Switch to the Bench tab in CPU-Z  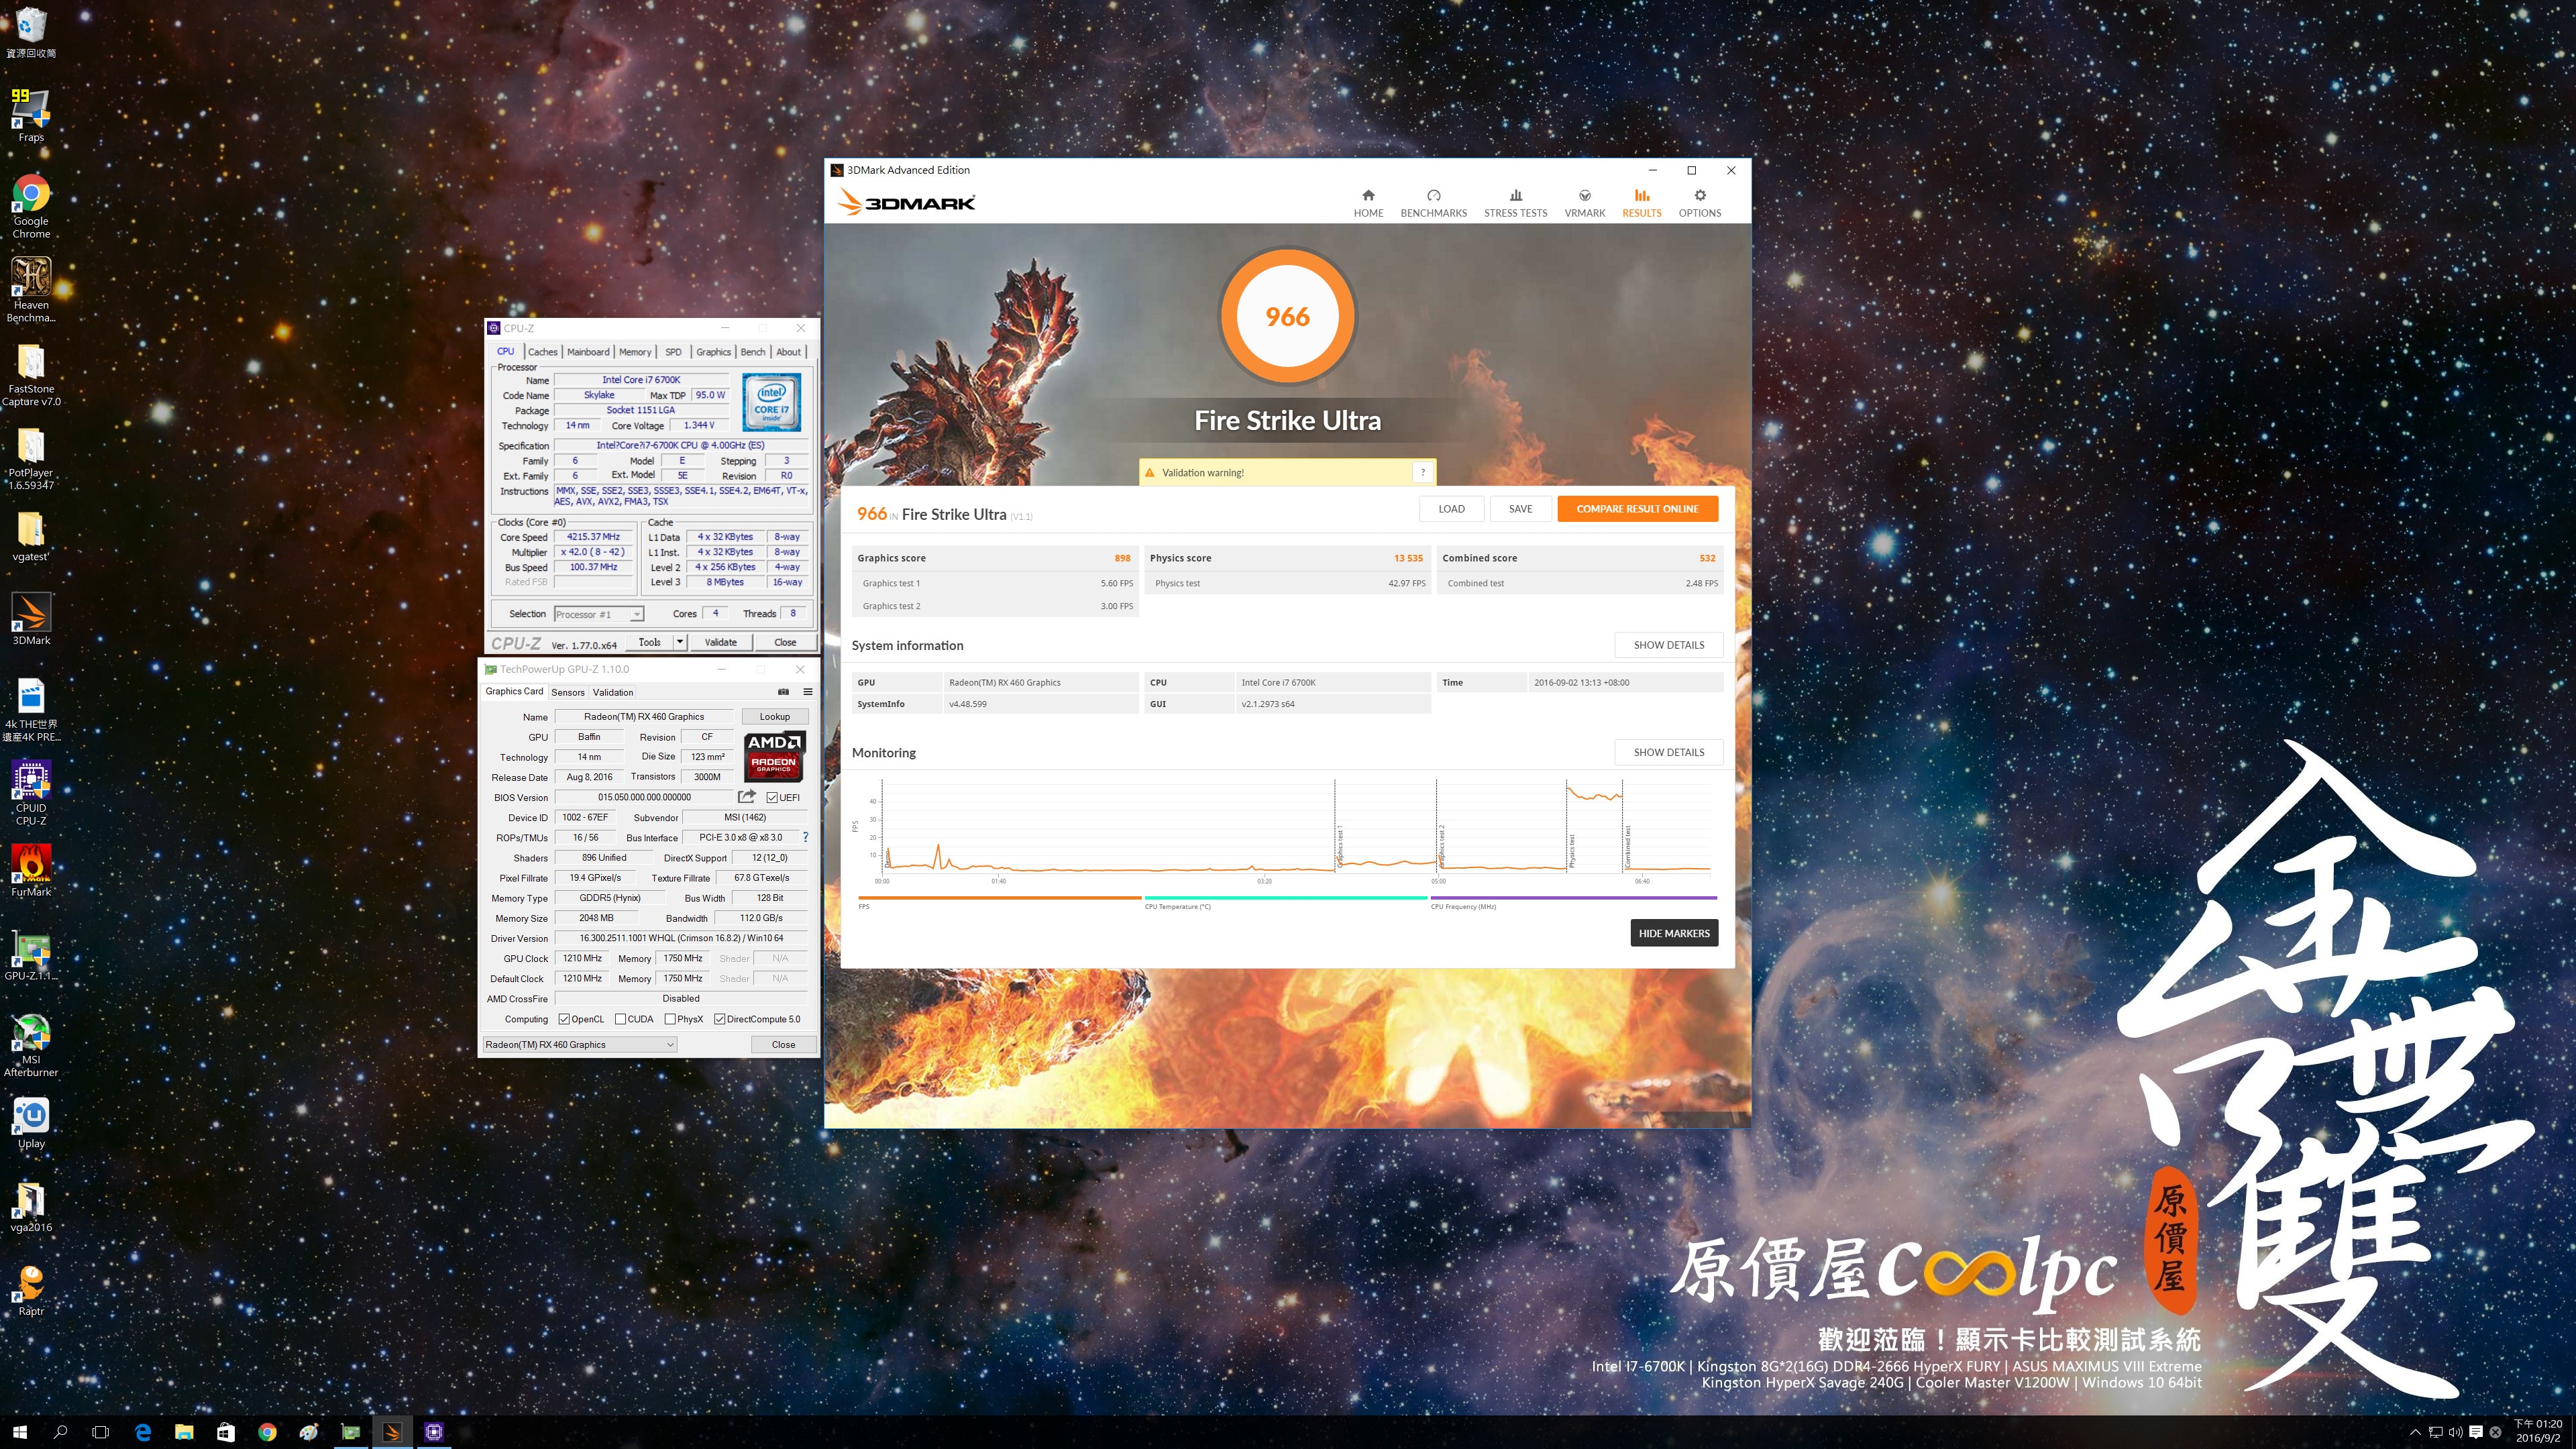[753, 352]
